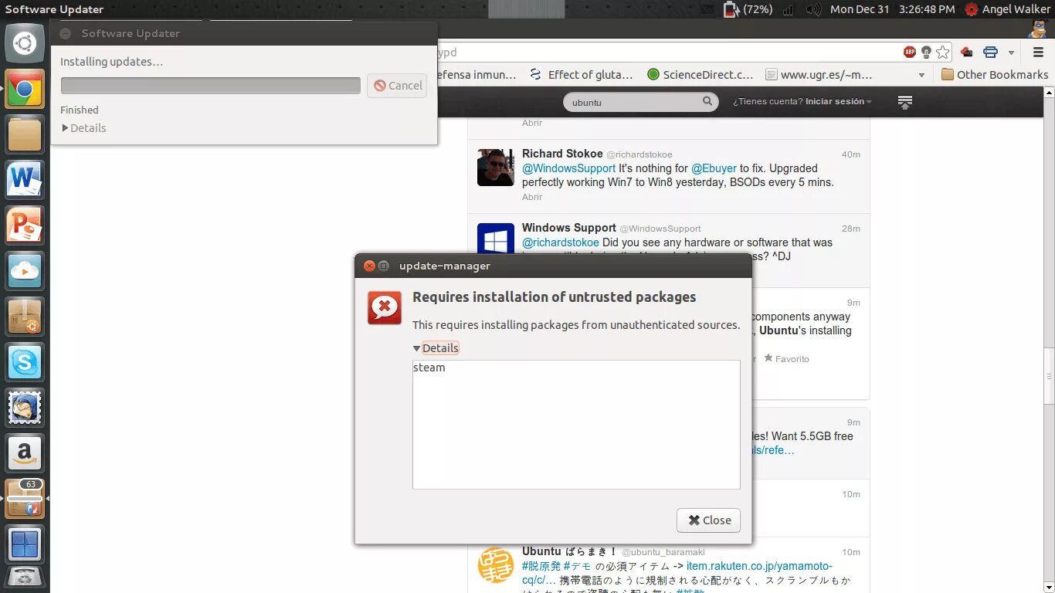Click the Adblock Plus icon in Chrome
This screenshot has width=1055, height=593.
pos(910,53)
